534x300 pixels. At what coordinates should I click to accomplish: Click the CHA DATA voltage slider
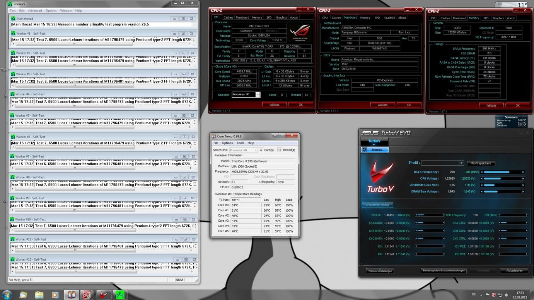click(x=430, y=223)
